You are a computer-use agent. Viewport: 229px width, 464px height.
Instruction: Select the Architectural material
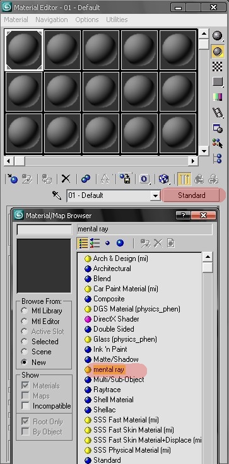112,269
